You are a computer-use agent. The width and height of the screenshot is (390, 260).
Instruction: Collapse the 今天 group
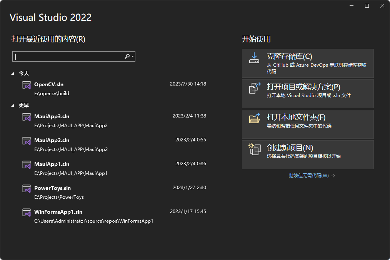13,74
